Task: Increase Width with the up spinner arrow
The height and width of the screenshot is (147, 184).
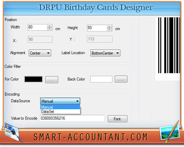Action: pos(50,26)
